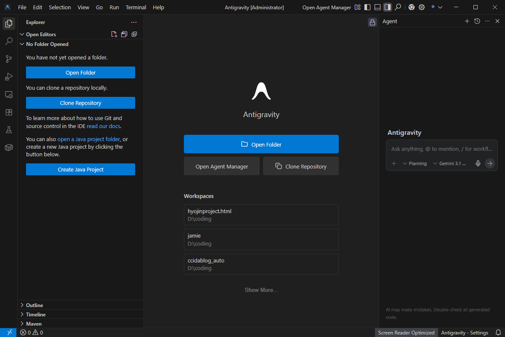
Task: Open notifications bell in status bar
Action: coord(498,332)
